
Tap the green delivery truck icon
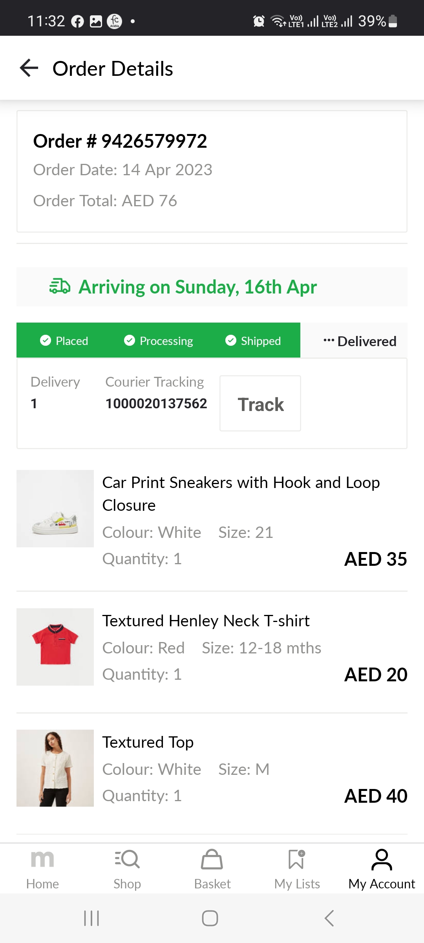coord(60,287)
